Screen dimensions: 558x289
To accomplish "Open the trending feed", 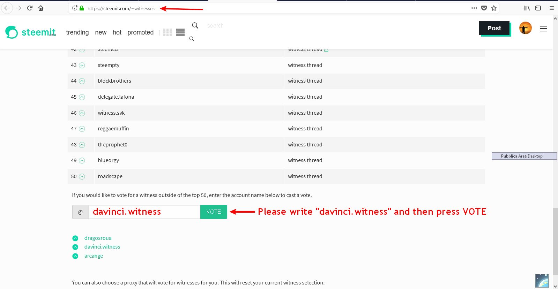I will 77,32.
